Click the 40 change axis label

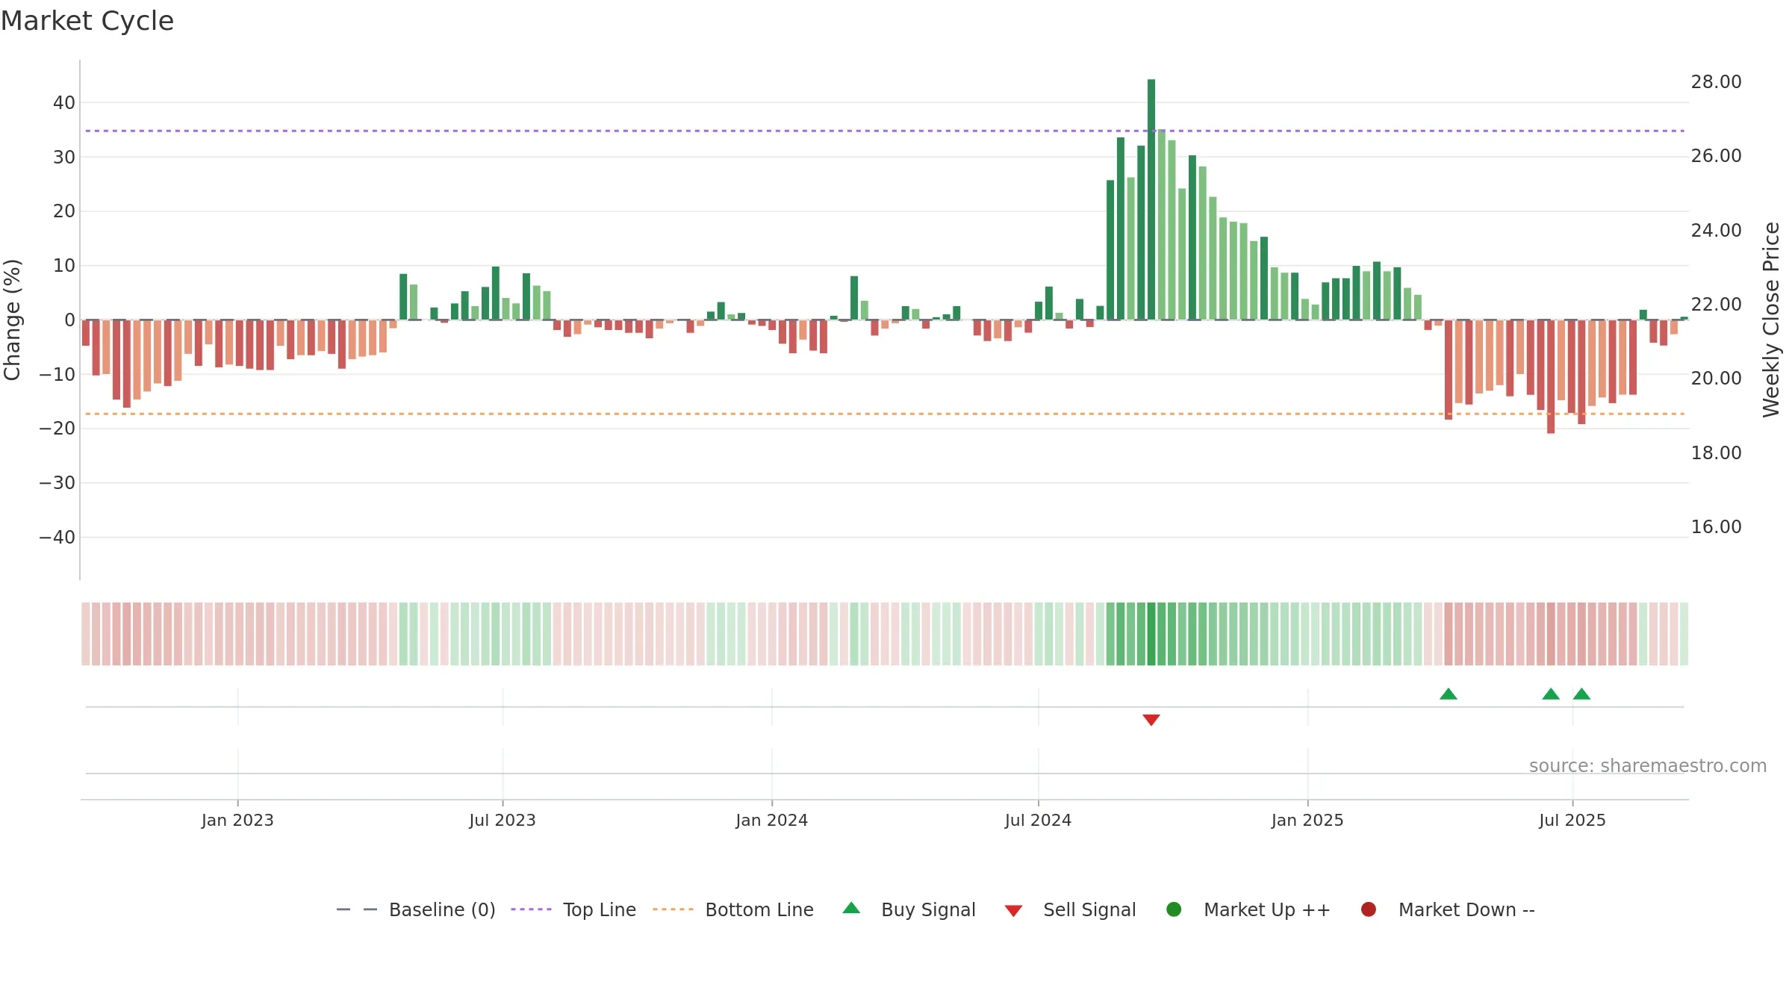pos(64,103)
